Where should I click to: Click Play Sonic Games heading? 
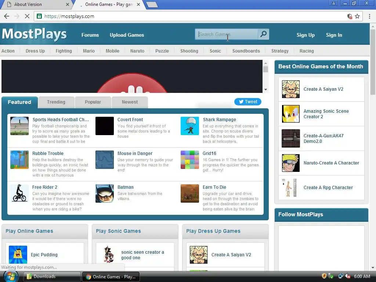(x=119, y=231)
